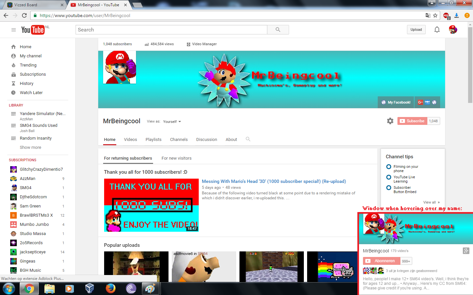473x295 pixels.
Task: Select Filming on your phone tip
Action: coord(389,167)
